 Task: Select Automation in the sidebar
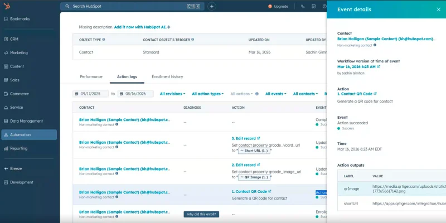29,134
